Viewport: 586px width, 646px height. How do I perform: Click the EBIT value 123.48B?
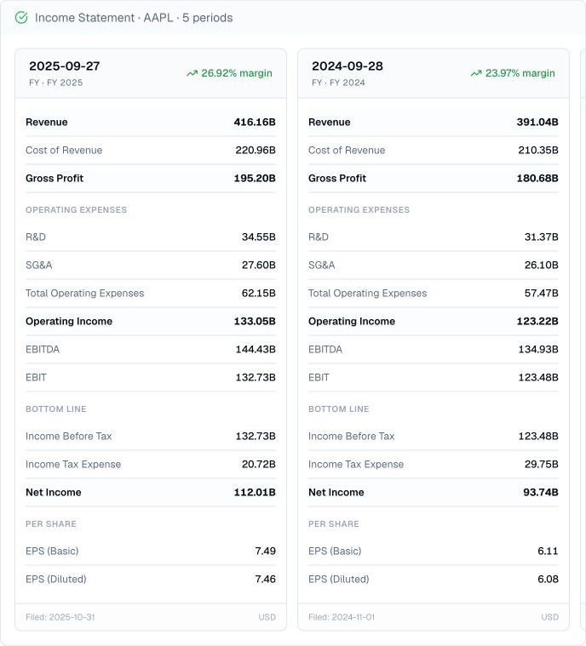pos(538,377)
